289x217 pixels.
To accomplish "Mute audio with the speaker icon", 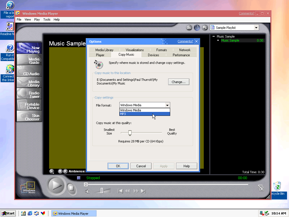I will (87, 191).
